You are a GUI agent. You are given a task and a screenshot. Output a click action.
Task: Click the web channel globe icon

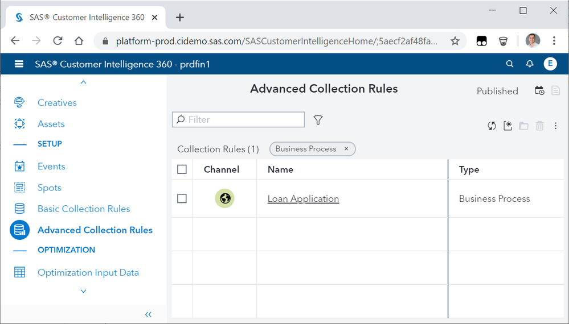coord(224,198)
